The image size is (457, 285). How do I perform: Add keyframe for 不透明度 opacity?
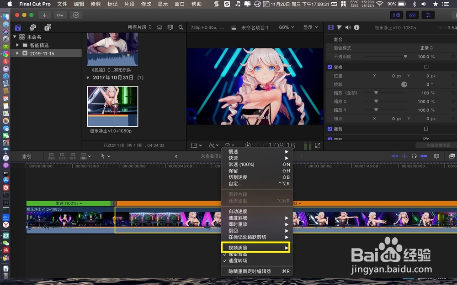[453, 57]
